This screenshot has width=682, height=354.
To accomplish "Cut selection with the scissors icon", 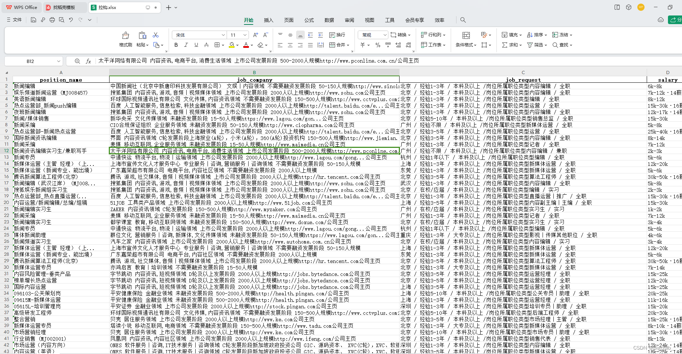I will [x=155, y=35].
